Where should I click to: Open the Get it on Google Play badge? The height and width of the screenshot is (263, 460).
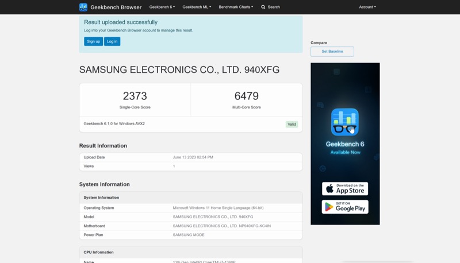[x=345, y=207]
